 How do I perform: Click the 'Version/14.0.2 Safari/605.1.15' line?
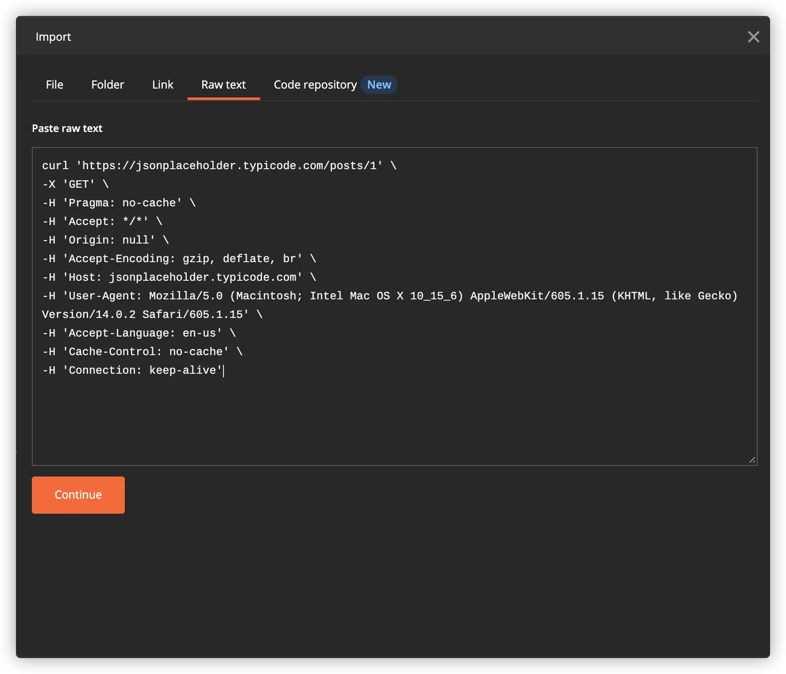(152, 314)
